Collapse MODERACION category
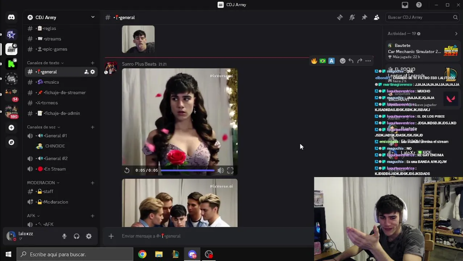 [x=43, y=183]
